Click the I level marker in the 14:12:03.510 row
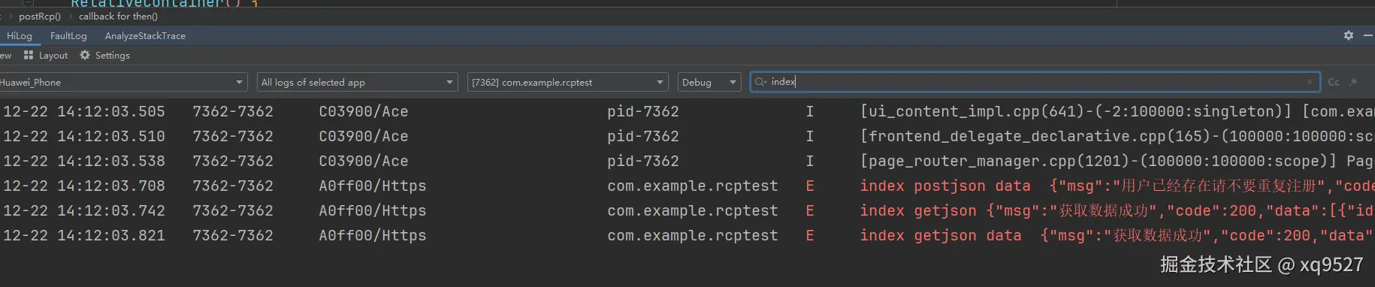Screen dimensions: 1375x287 pos(810,136)
